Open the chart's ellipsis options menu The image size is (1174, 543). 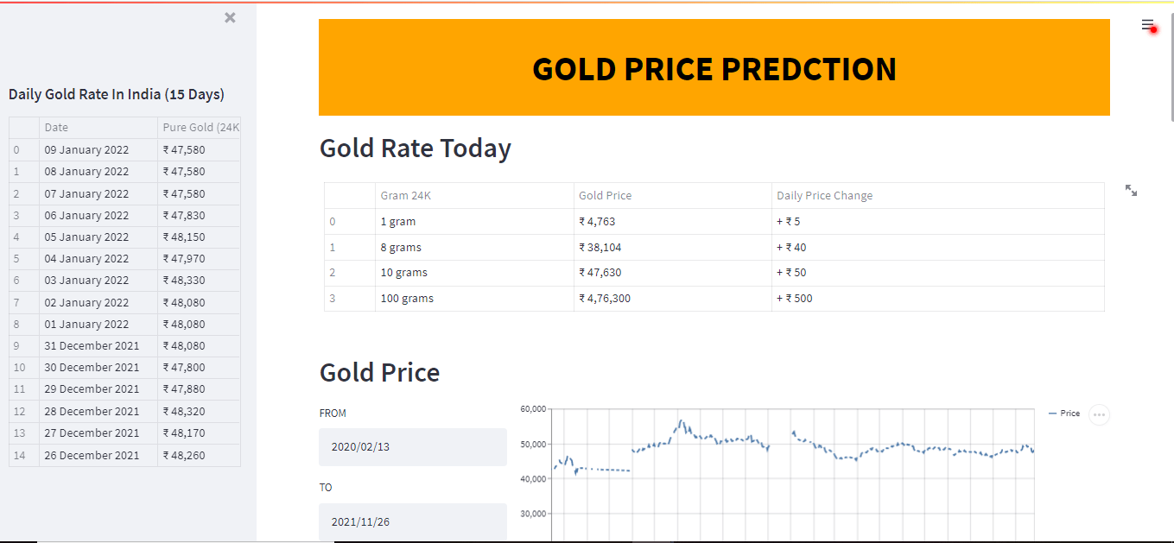[x=1099, y=414]
